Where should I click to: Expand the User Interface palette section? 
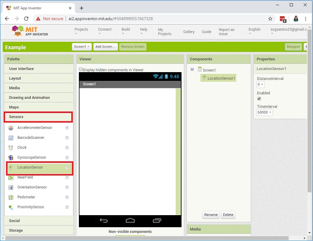point(39,69)
